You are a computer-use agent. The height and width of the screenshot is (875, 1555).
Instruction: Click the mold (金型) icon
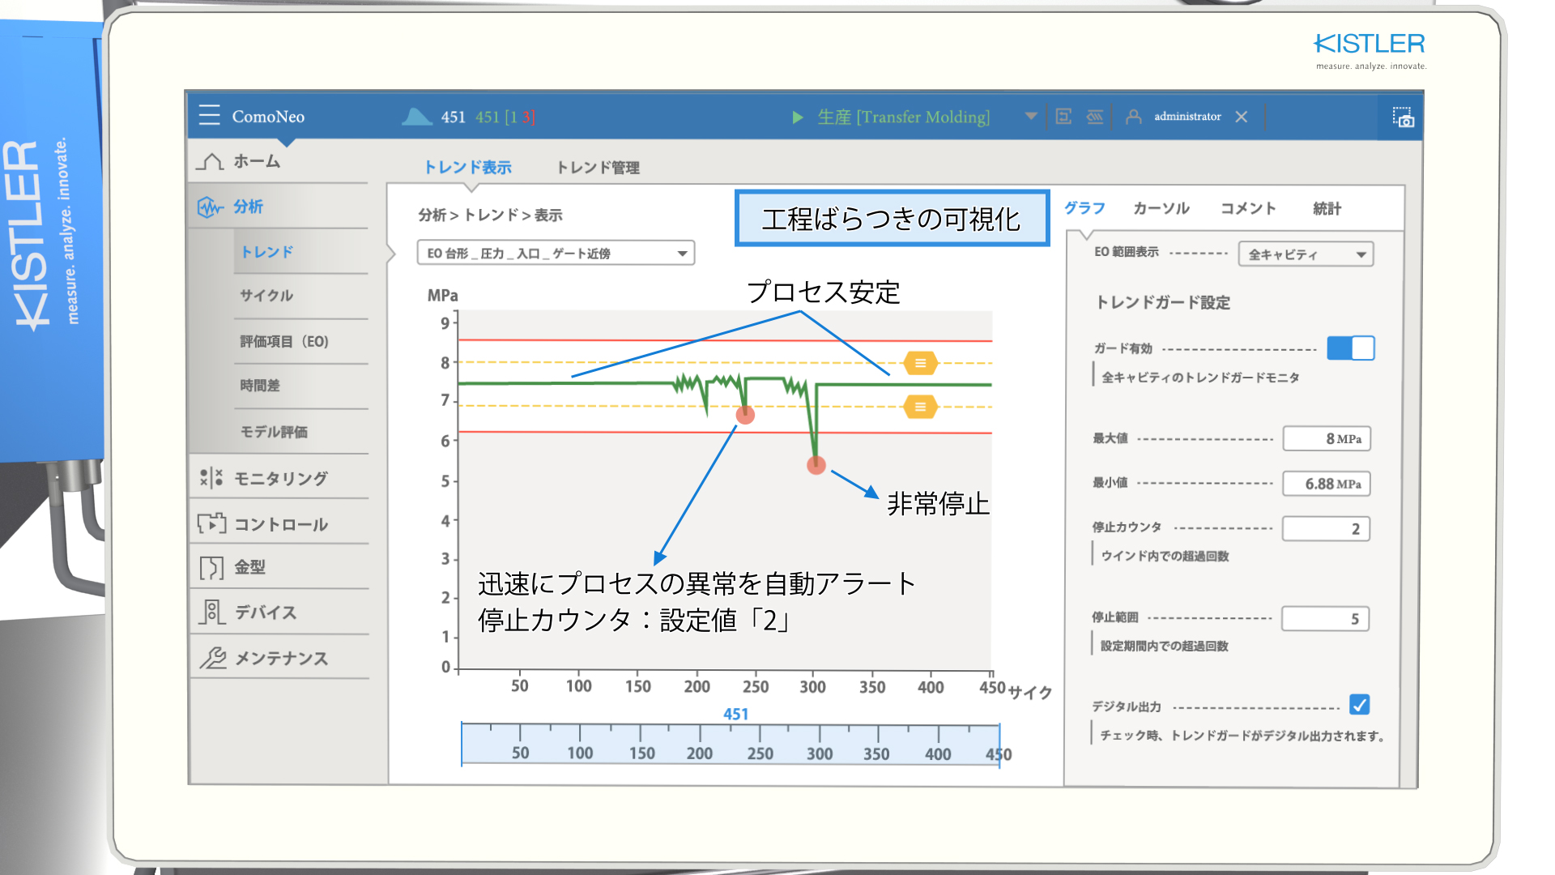[211, 567]
